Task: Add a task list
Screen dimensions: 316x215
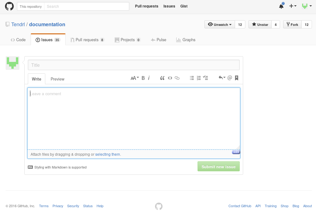Action: click(x=205, y=78)
